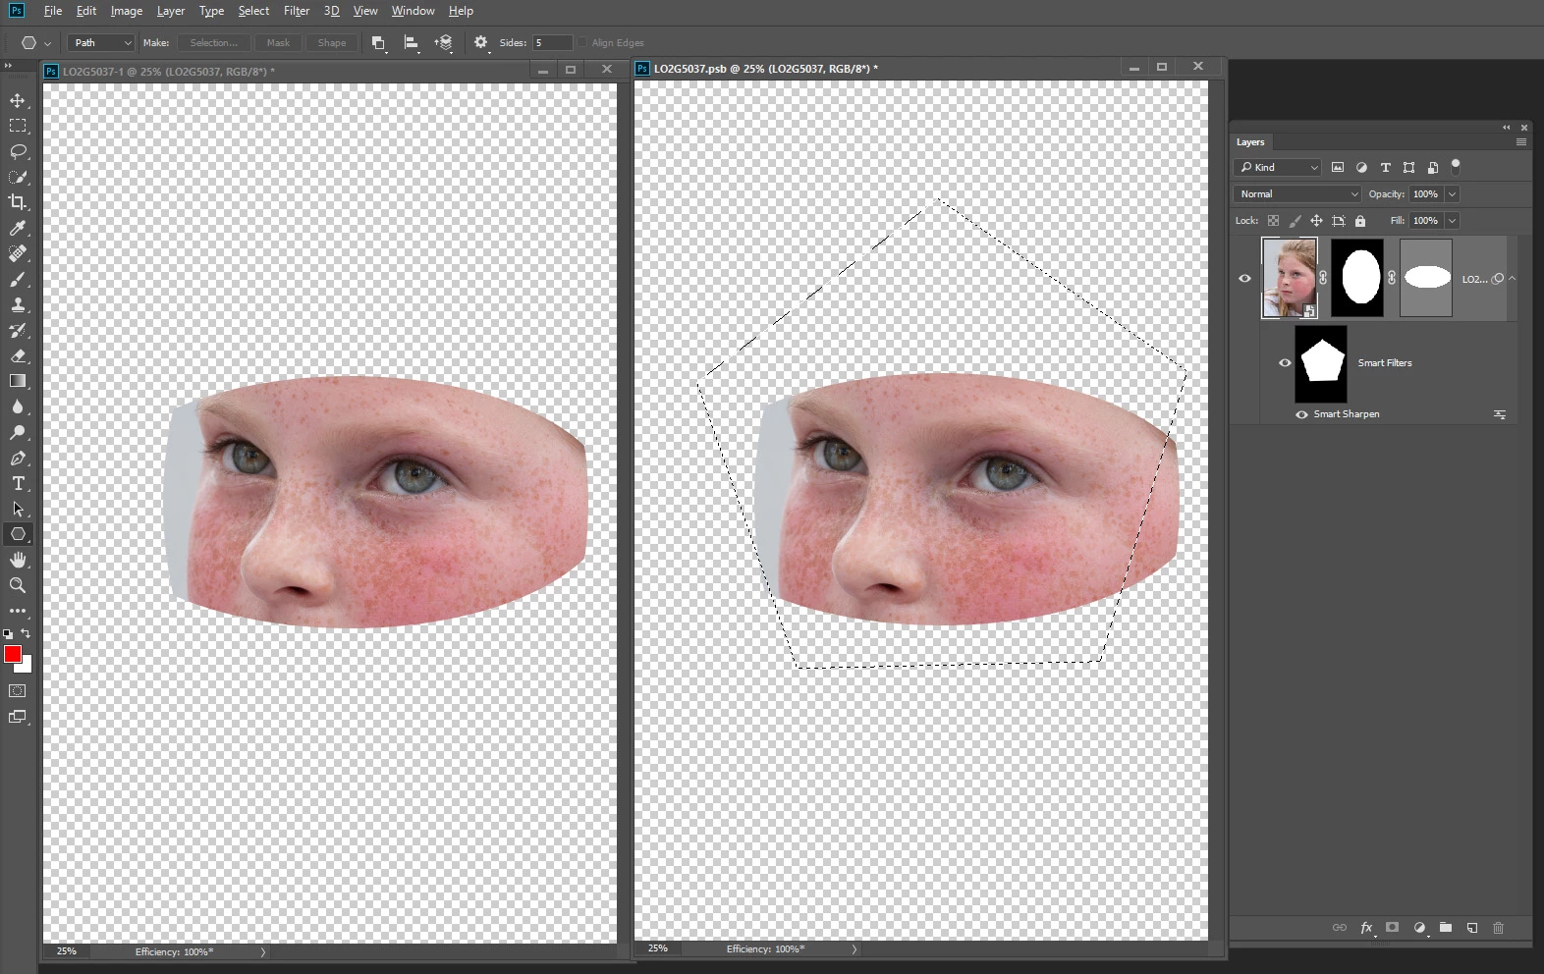The width and height of the screenshot is (1544, 974).
Task: Open the Window menu
Action: (x=413, y=11)
